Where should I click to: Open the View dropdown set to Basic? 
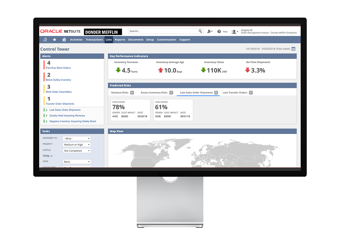(77, 161)
